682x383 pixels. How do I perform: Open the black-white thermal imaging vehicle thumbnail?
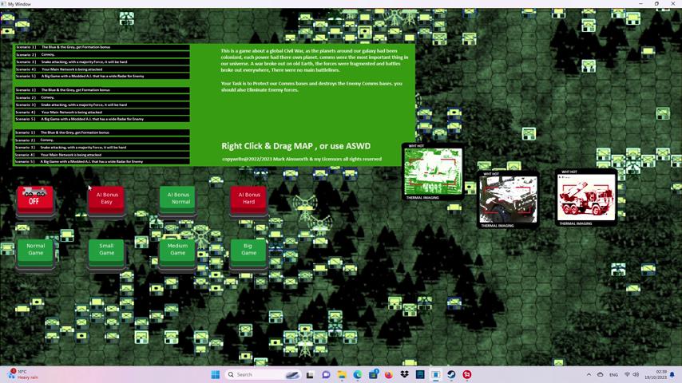508,199
